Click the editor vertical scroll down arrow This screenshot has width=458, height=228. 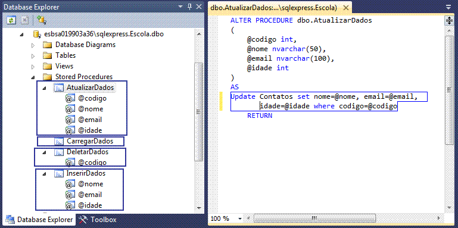[448, 207]
